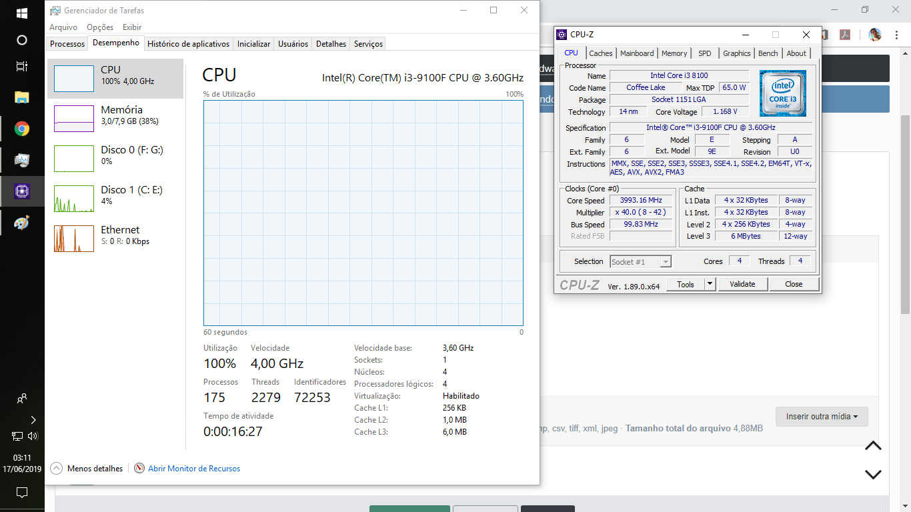Click the Name field Intel Core i3 8100
Image resolution: width=911 pixels, height=512 pixels.
(x=679, y=75)
